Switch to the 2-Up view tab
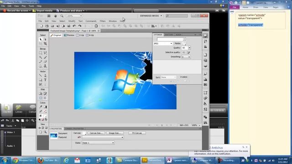The width and height of the screenshot is (292, 164). 80,35
